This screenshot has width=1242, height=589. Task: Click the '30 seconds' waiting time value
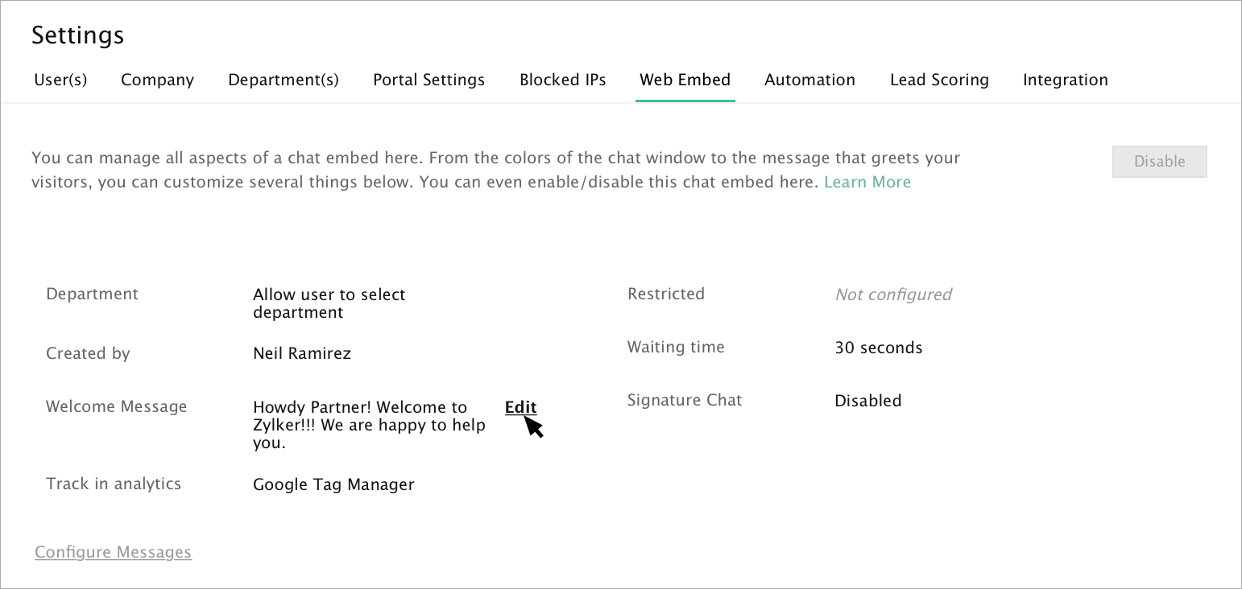click(x=878, y=348)
